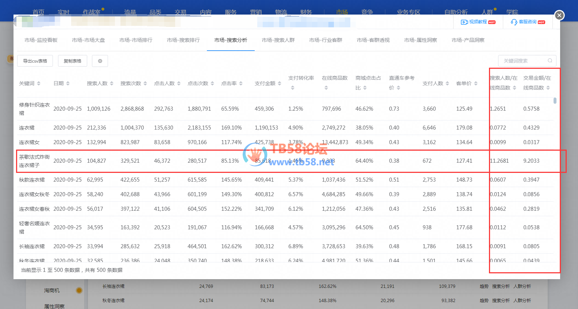Click the 客服咨询 headset icon
The height and width of the screenshot is (309, 578).
point(514,22)
